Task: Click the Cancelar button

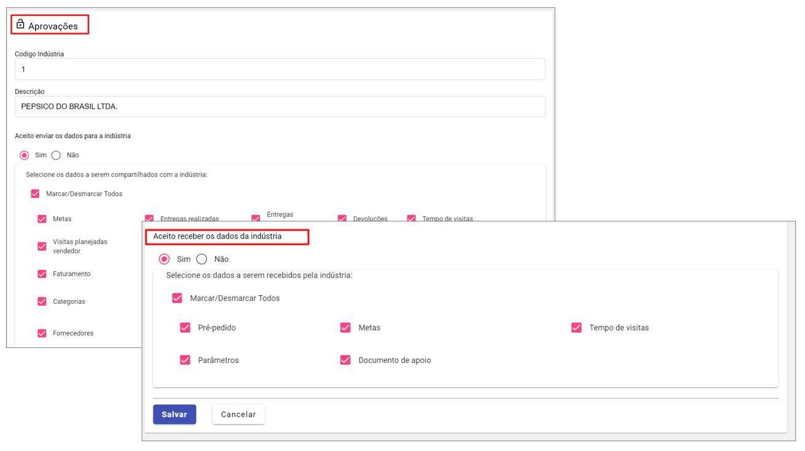Action: coord(238,414)
